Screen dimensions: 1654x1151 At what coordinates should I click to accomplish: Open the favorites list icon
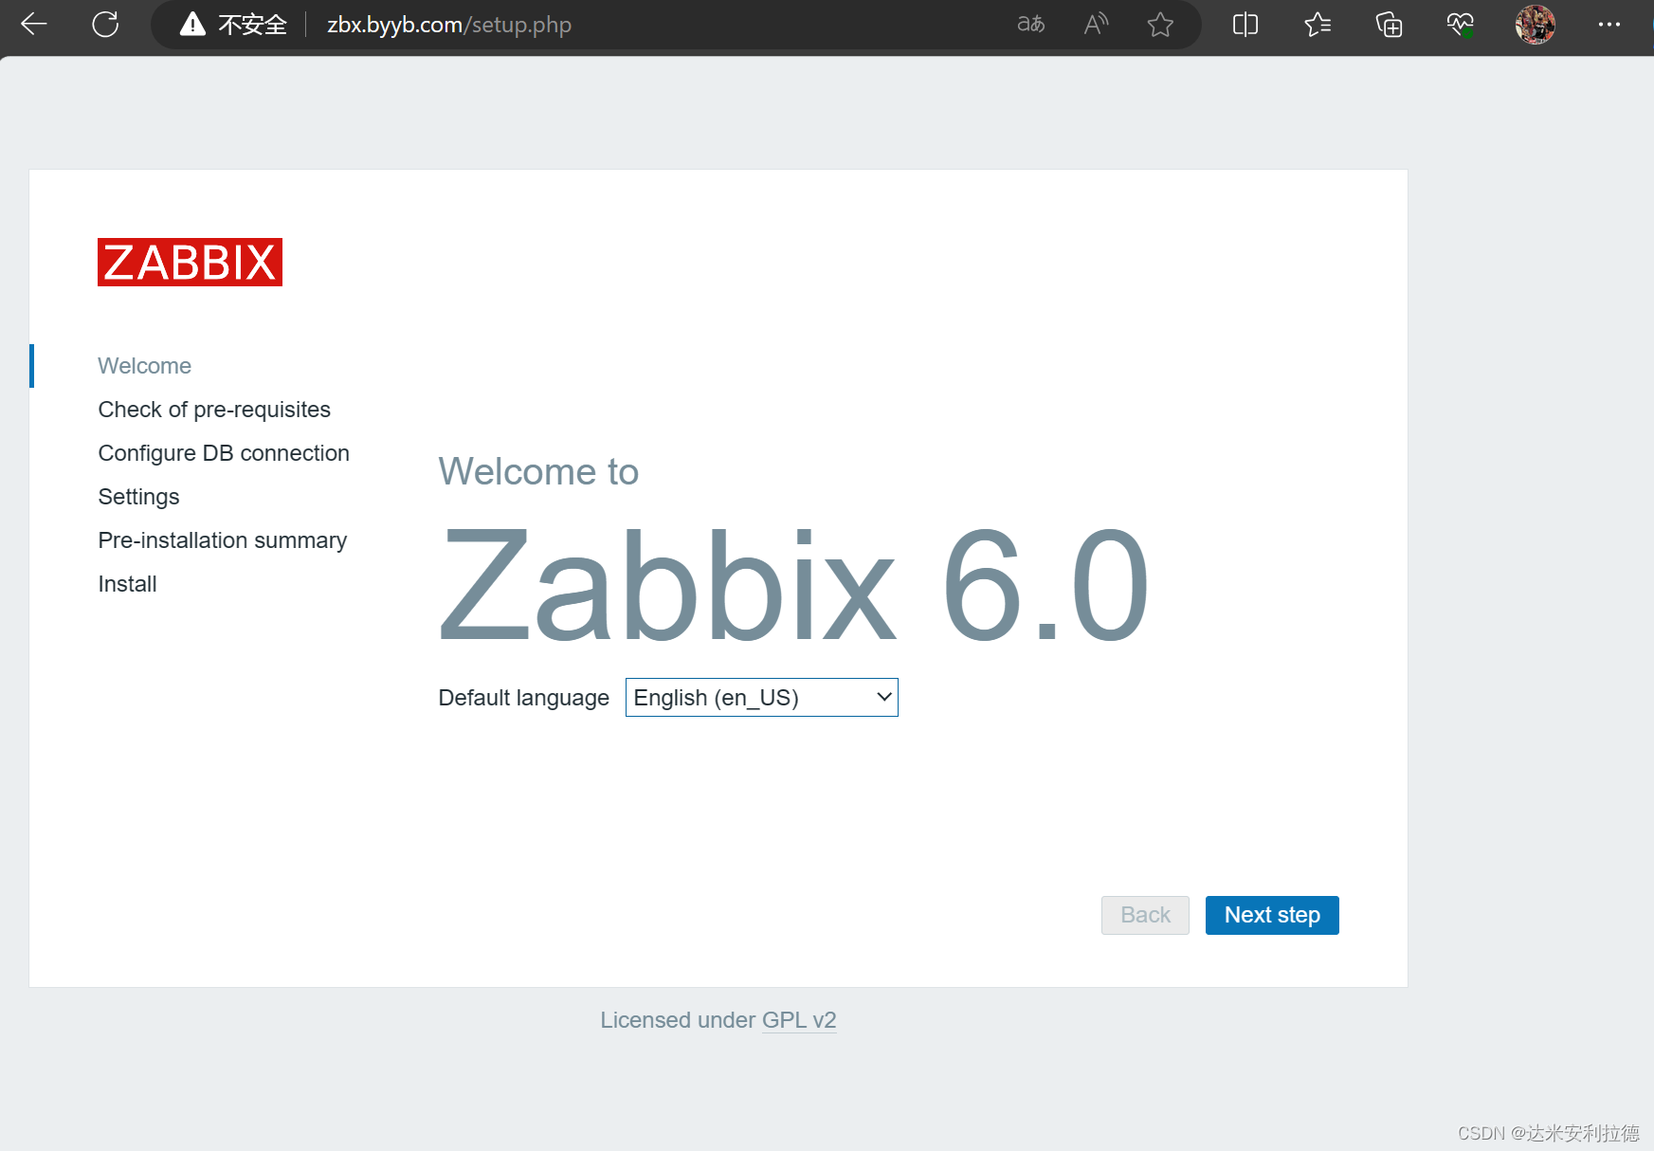tap(1318, 25)
